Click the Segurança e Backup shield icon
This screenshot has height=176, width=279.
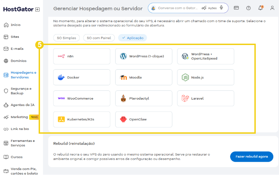tap(6, 91)
